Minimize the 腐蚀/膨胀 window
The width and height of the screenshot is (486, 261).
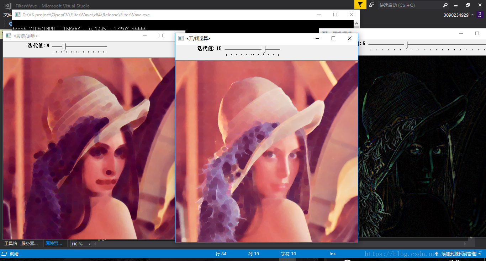[x=145, y=35]
